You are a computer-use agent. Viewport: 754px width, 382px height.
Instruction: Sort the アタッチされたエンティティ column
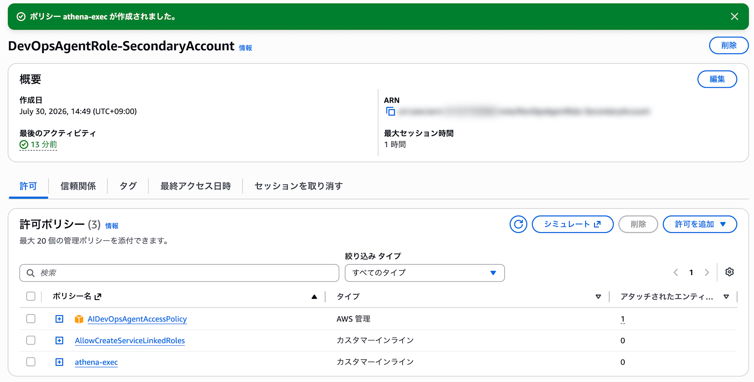click(x=726, y=297)
